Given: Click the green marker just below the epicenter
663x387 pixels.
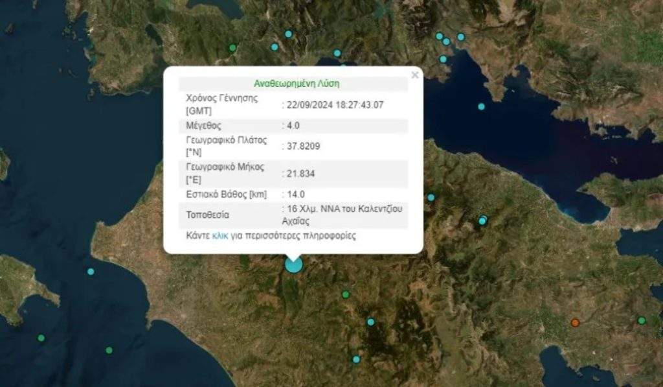Looking at the screenshot, I should tap(346, 294).
